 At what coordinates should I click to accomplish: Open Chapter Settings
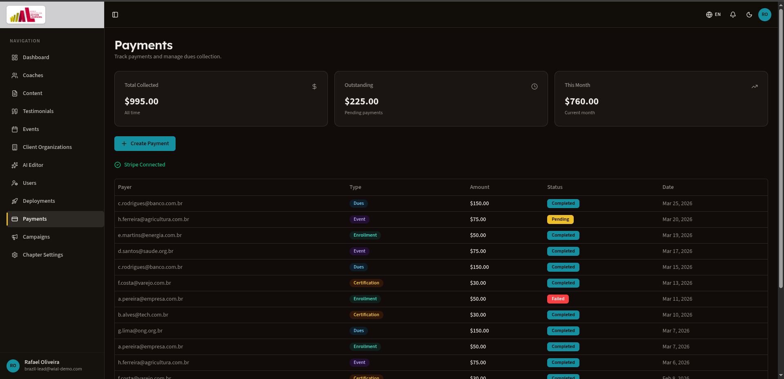pyautogui.click(x=55, y=255)
